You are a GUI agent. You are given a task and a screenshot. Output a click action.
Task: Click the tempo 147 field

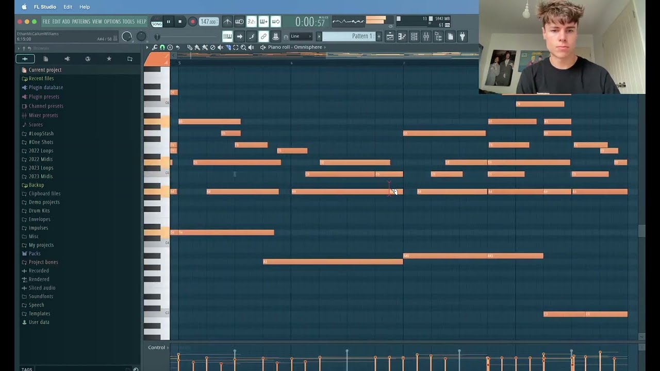(x=208, y=22)
